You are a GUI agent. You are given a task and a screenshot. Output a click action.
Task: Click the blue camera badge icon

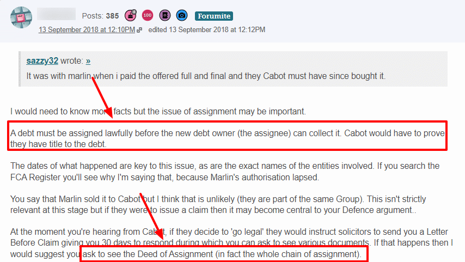tap(182, 15)
